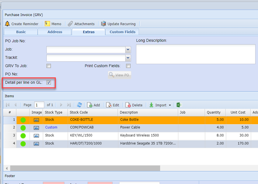Open the Trackit dropdown arrow

pyautogui.click(x=128, y=58)
